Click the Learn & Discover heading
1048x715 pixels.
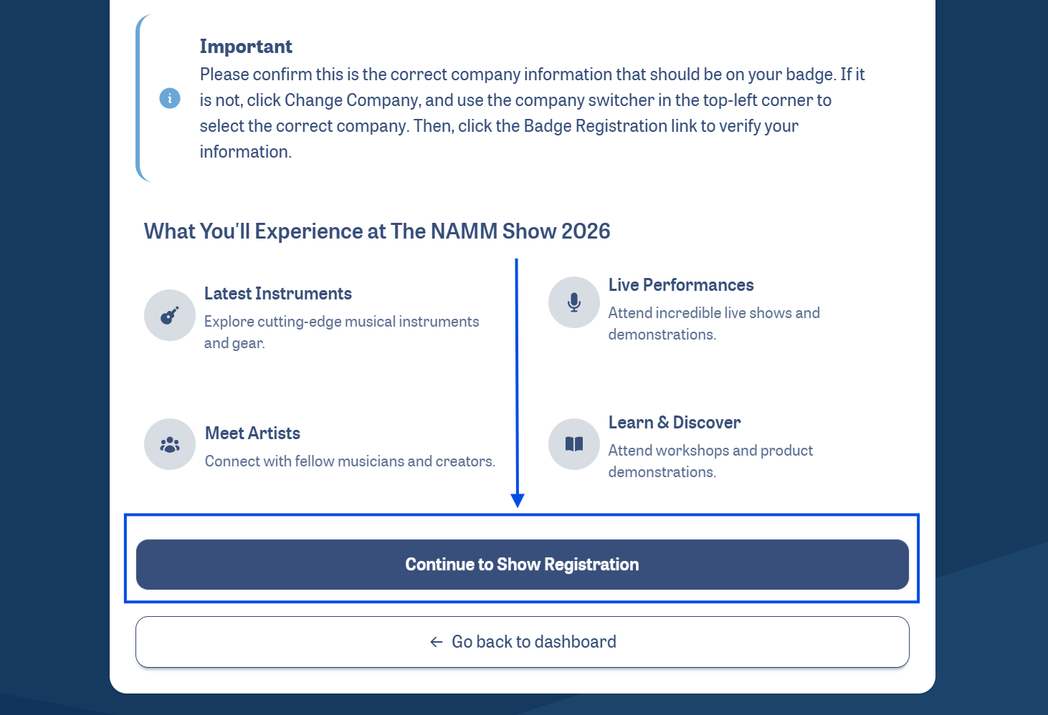(x=675, y=423)
